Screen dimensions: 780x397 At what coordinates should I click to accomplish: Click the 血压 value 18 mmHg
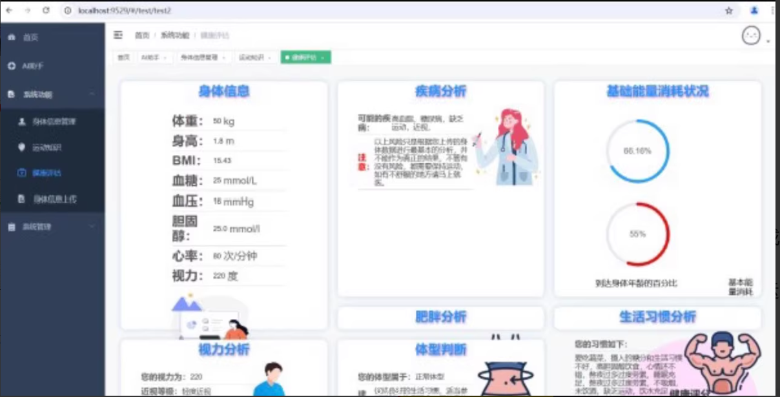click(233, 201)
